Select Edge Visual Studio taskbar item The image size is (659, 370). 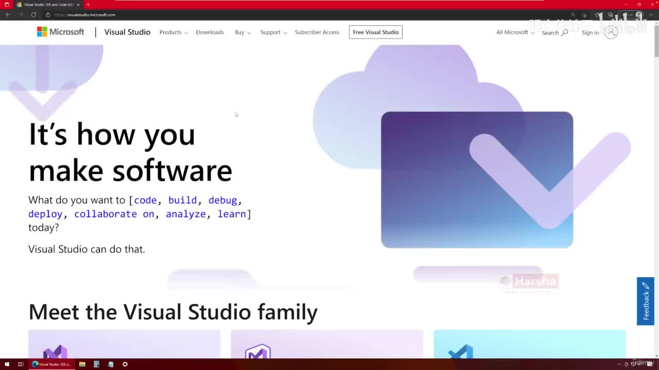[x=51, y=364]
